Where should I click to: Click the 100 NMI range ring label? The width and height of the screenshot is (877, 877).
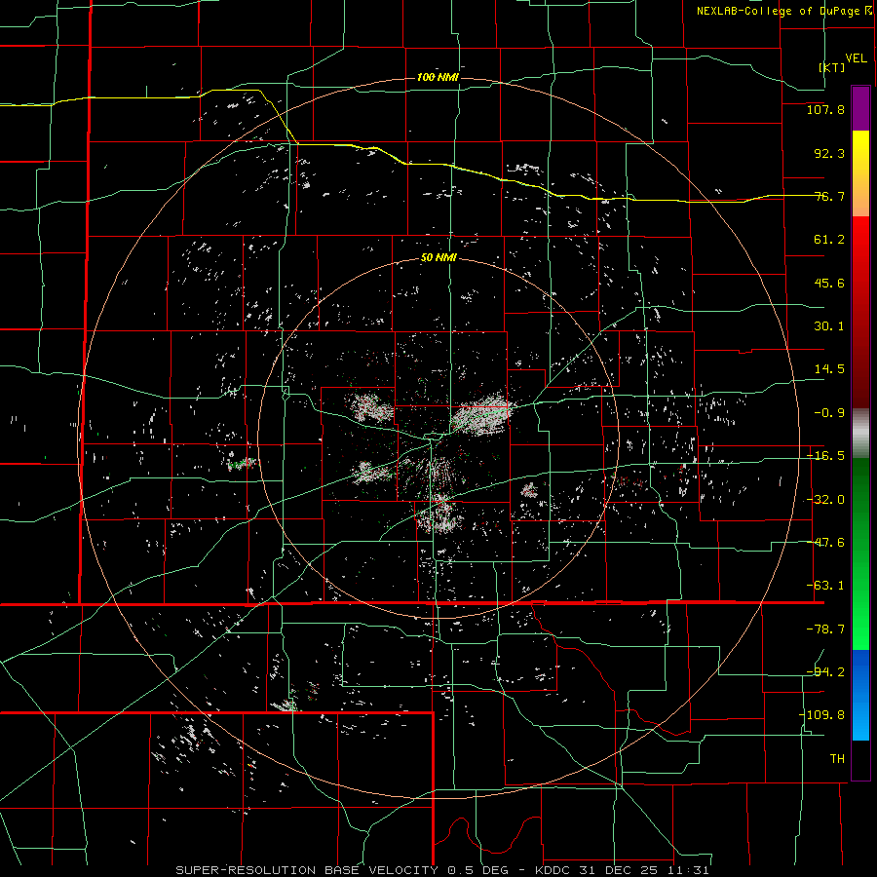coord(438,77)
